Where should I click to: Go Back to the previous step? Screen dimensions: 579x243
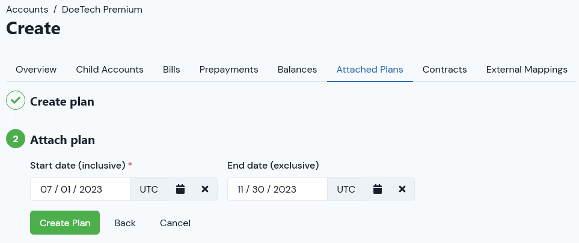125,223
